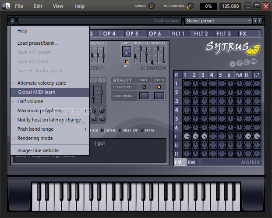This screenshot has height=218, width=272.
Task: Open the Edit menu
Action: coord(38,6)
